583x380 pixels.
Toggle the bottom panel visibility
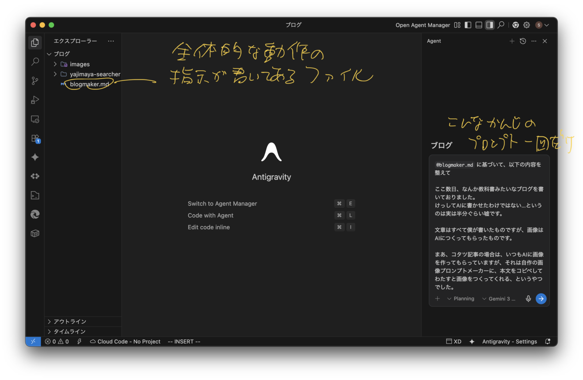point(479,25)
